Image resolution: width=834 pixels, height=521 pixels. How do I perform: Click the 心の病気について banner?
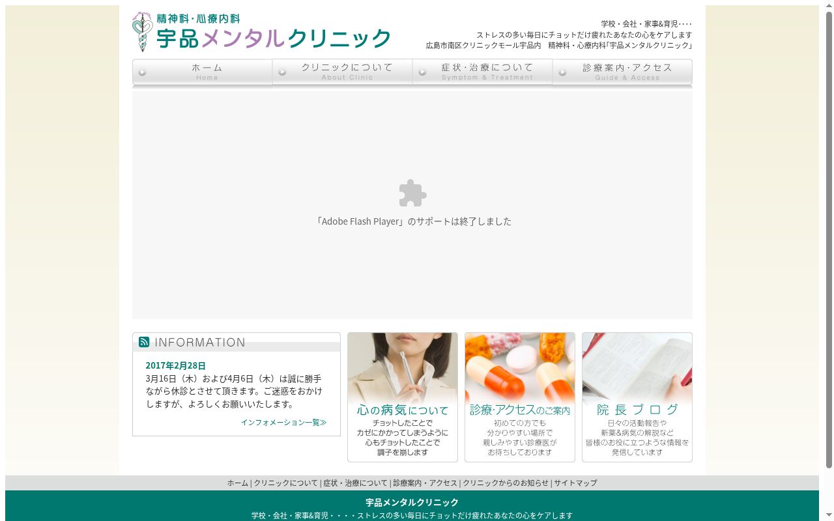coord(403,397)
